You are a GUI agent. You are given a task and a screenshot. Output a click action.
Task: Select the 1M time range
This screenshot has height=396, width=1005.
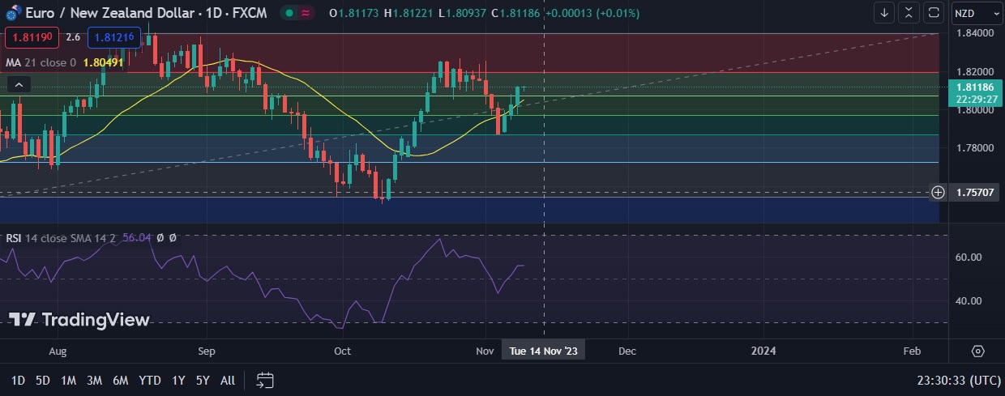[x=68, y=380]
